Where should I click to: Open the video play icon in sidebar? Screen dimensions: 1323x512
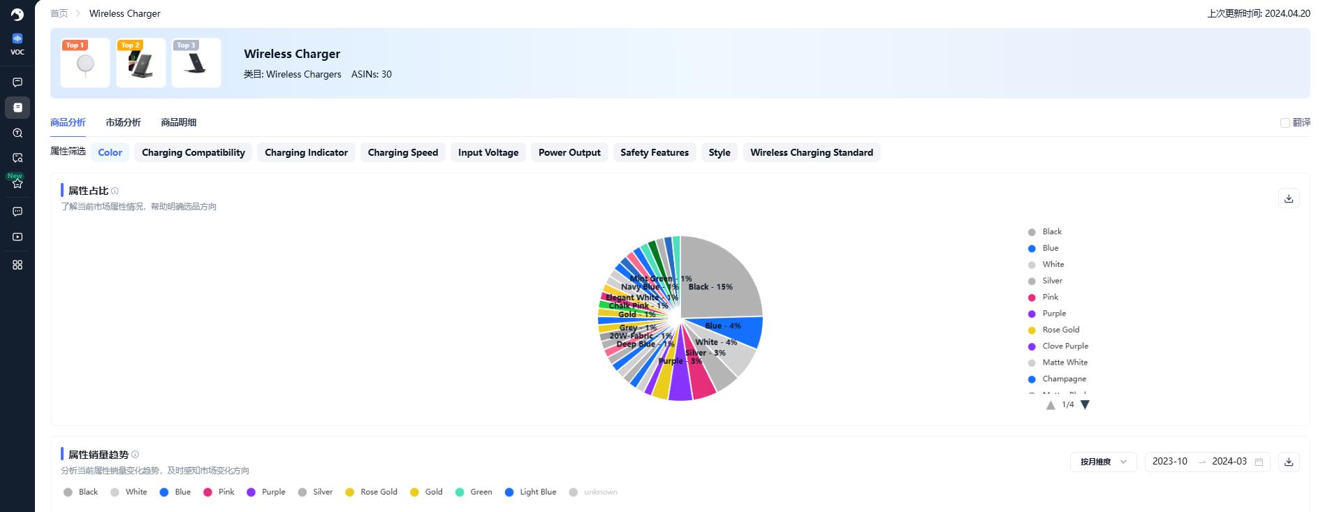tap(17, 237)
